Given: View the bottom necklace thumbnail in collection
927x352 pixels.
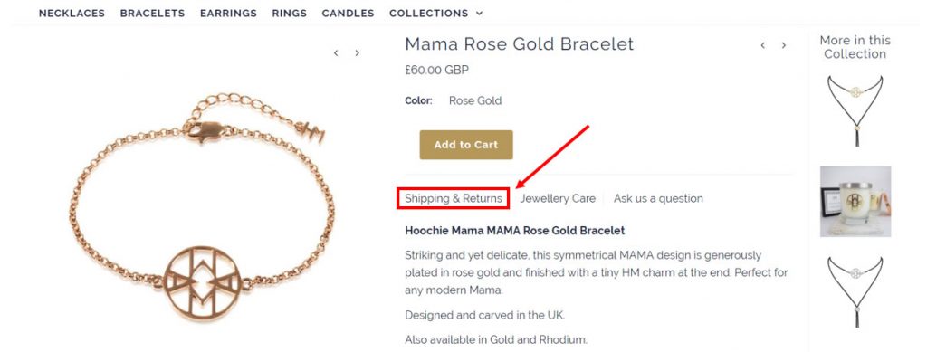Looking at the screenshot, I should pos(855,291).
